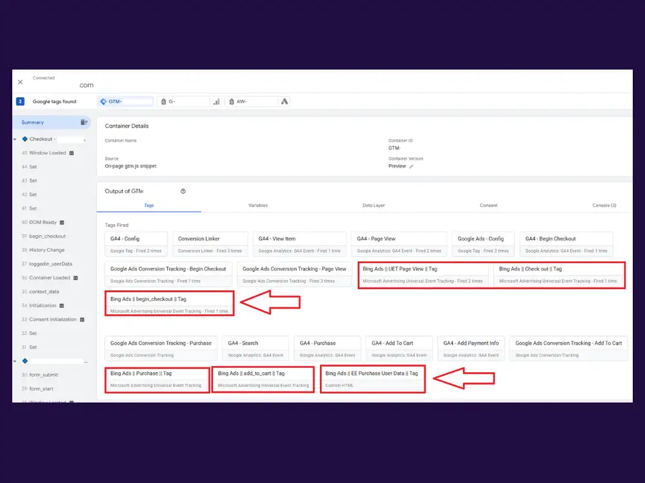
Task: Close the Tag Assistant debug session
Action: pyautogui.click(x=20, y=82)
